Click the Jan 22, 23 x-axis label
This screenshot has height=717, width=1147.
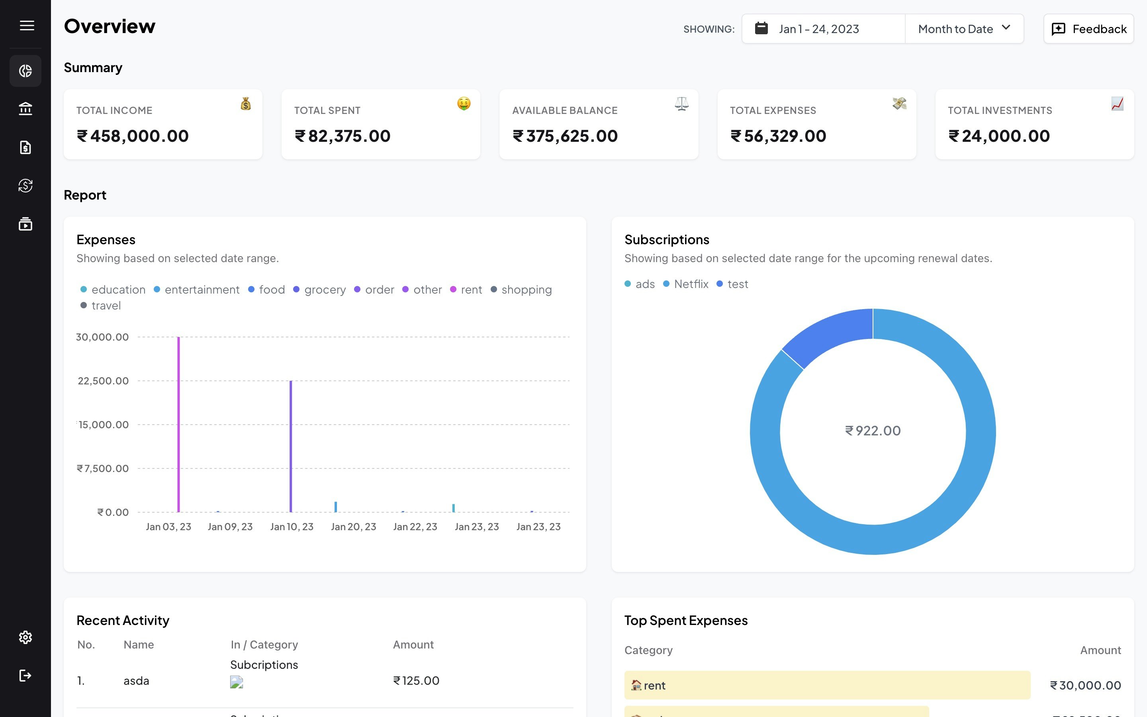(415, 526)
